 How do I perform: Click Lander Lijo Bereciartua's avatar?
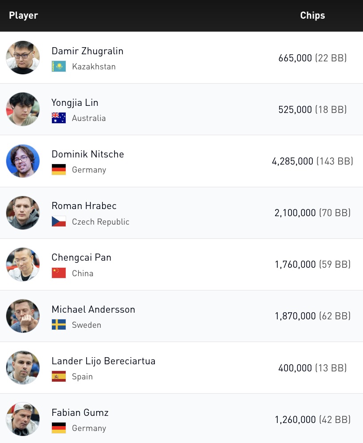point(23,368)
